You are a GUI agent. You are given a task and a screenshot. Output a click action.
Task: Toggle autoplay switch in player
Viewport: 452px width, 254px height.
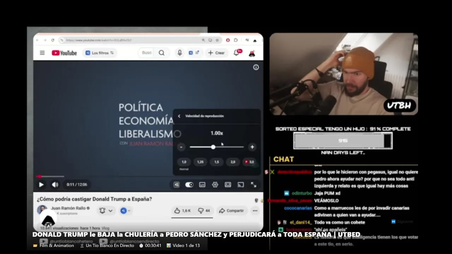[x=189, y=185]
